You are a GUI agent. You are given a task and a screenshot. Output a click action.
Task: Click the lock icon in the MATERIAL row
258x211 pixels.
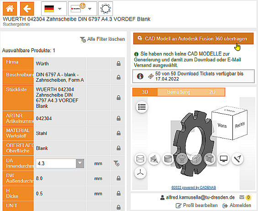pos(118,133)
